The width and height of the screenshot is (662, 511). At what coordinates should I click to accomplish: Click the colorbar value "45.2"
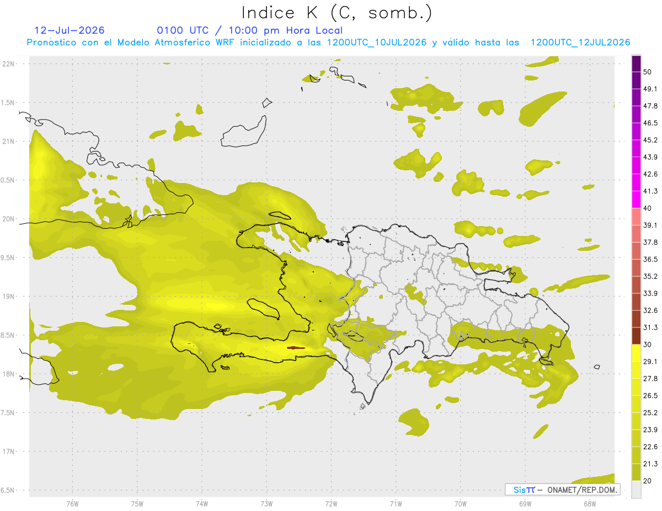650,140
